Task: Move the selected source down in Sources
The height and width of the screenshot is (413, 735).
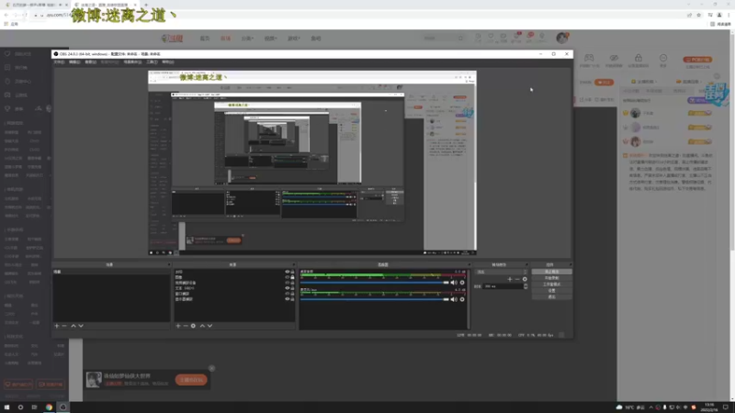Action: [210, 326]
